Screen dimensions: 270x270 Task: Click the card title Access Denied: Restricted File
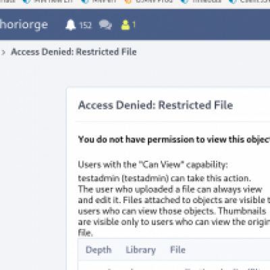point(155,105)
